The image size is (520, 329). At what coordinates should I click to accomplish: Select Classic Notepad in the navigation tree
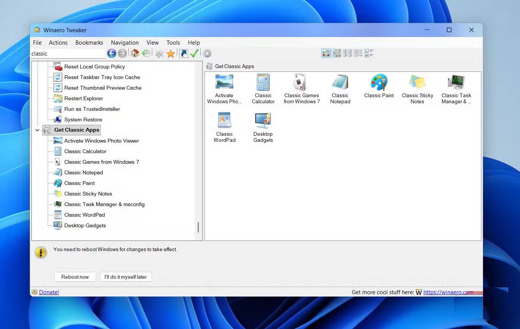(84, 172)
